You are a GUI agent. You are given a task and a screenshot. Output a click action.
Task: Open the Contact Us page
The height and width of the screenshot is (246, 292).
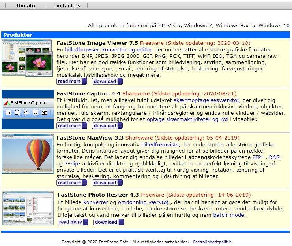(67, 6)
